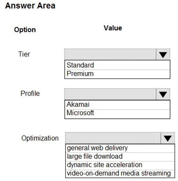Click the Answer Area heading
Screen dimensions: 178x181
pyautogui.click(x=30, y=6)
